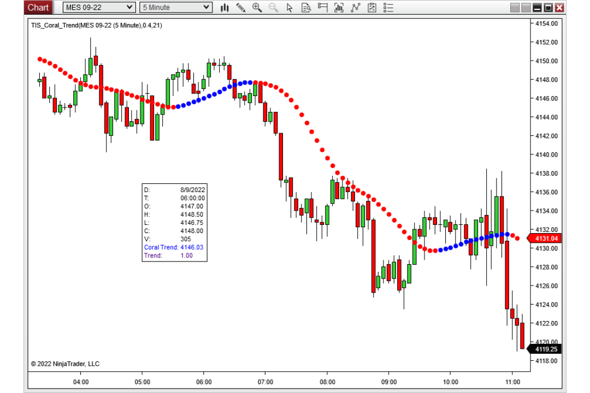Click the first gray window link button
The image size is (590, 393).
click(x=515, y=8)
